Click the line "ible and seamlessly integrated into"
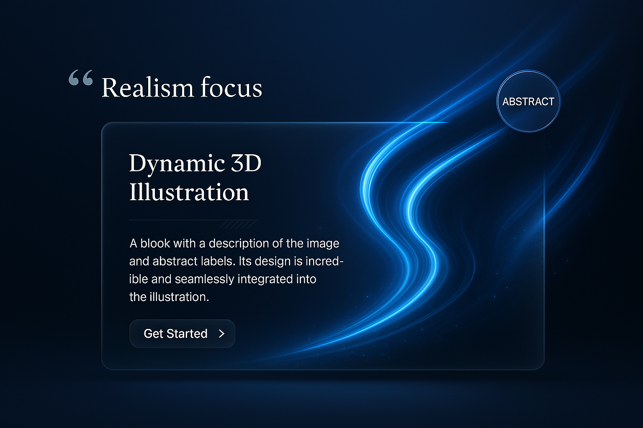The width and height of the screenshot is (643, 428). coord(222,279)
